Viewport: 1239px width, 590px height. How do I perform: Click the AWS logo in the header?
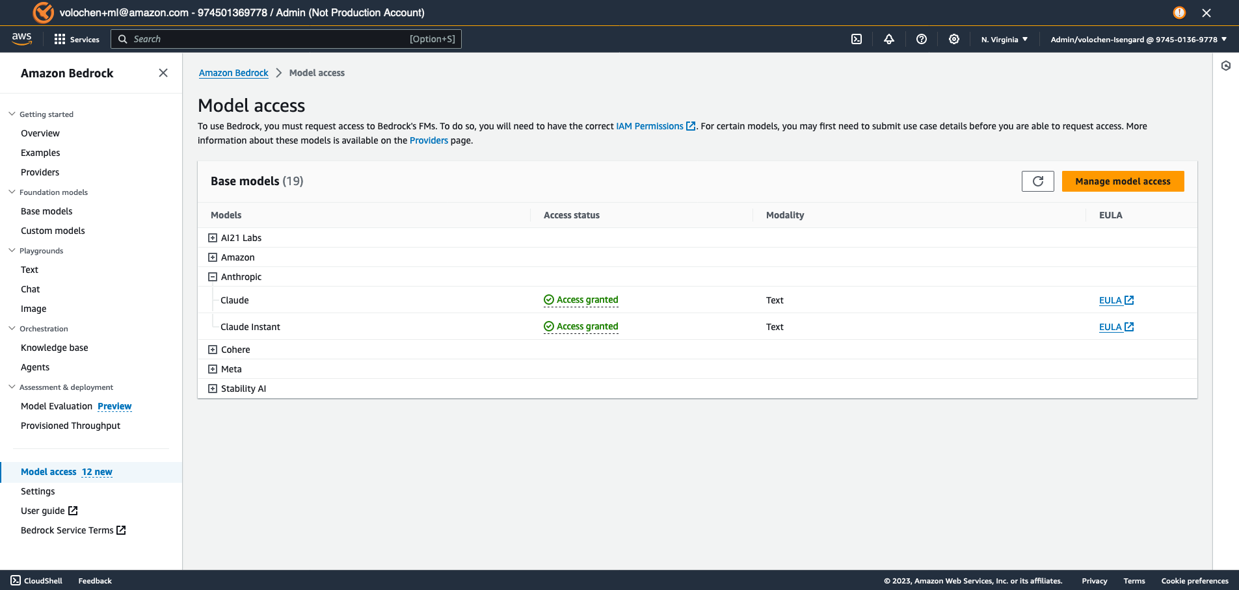(22, 39)
